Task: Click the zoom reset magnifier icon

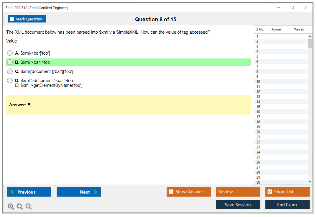Action: click(20, 207)
